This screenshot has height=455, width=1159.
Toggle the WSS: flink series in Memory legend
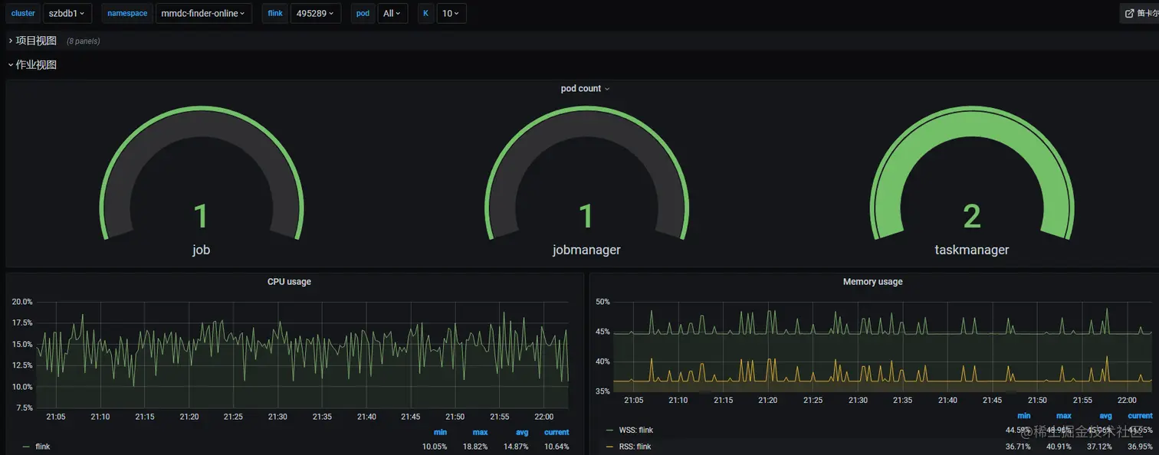(x=636, y=430)
